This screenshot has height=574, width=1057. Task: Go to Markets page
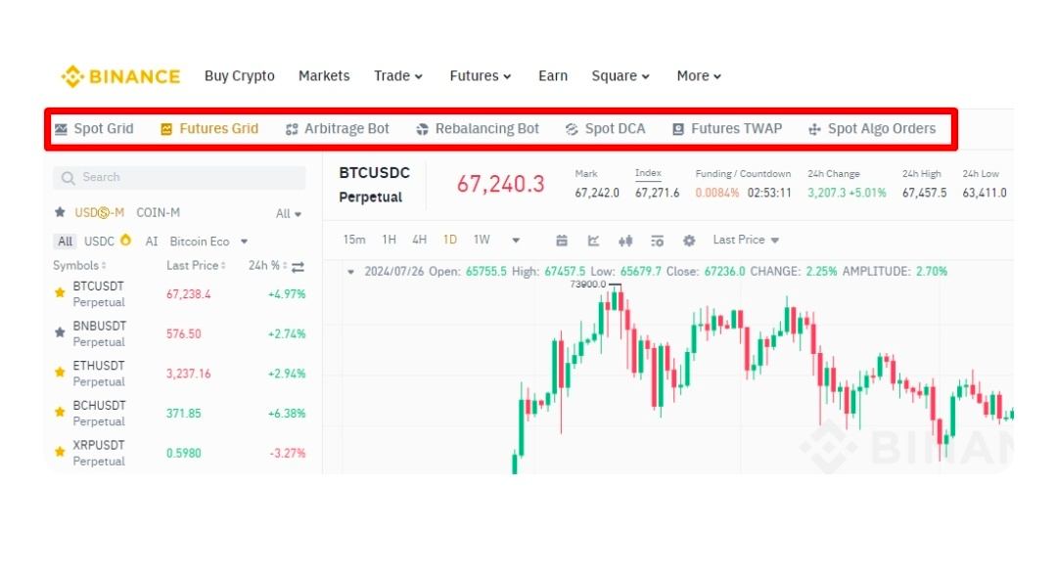(324, 76)
